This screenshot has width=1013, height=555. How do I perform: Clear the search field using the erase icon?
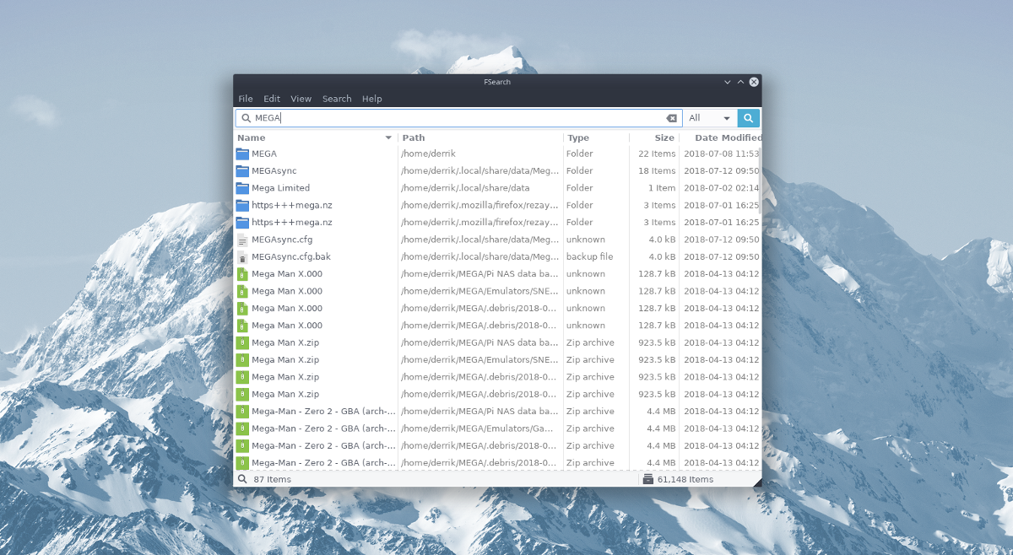click(x=671, y=118)
